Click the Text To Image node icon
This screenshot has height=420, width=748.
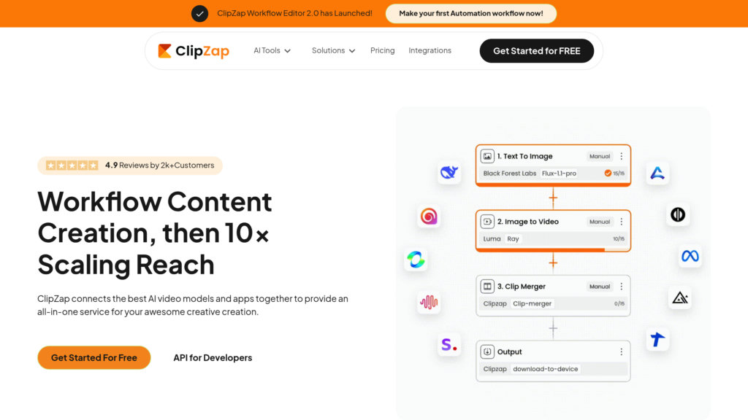pyautogui.click(x=487, y=156)
